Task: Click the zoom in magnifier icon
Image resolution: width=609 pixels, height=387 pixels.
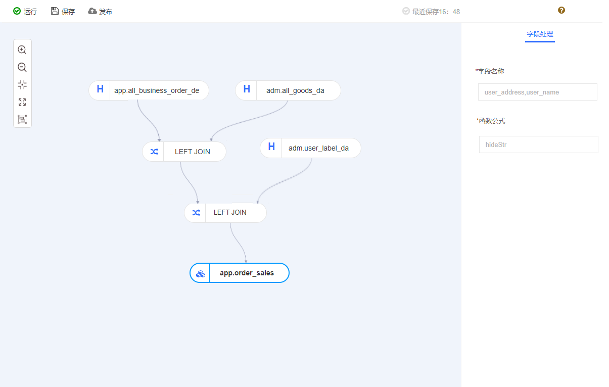Action: [22, 50]
